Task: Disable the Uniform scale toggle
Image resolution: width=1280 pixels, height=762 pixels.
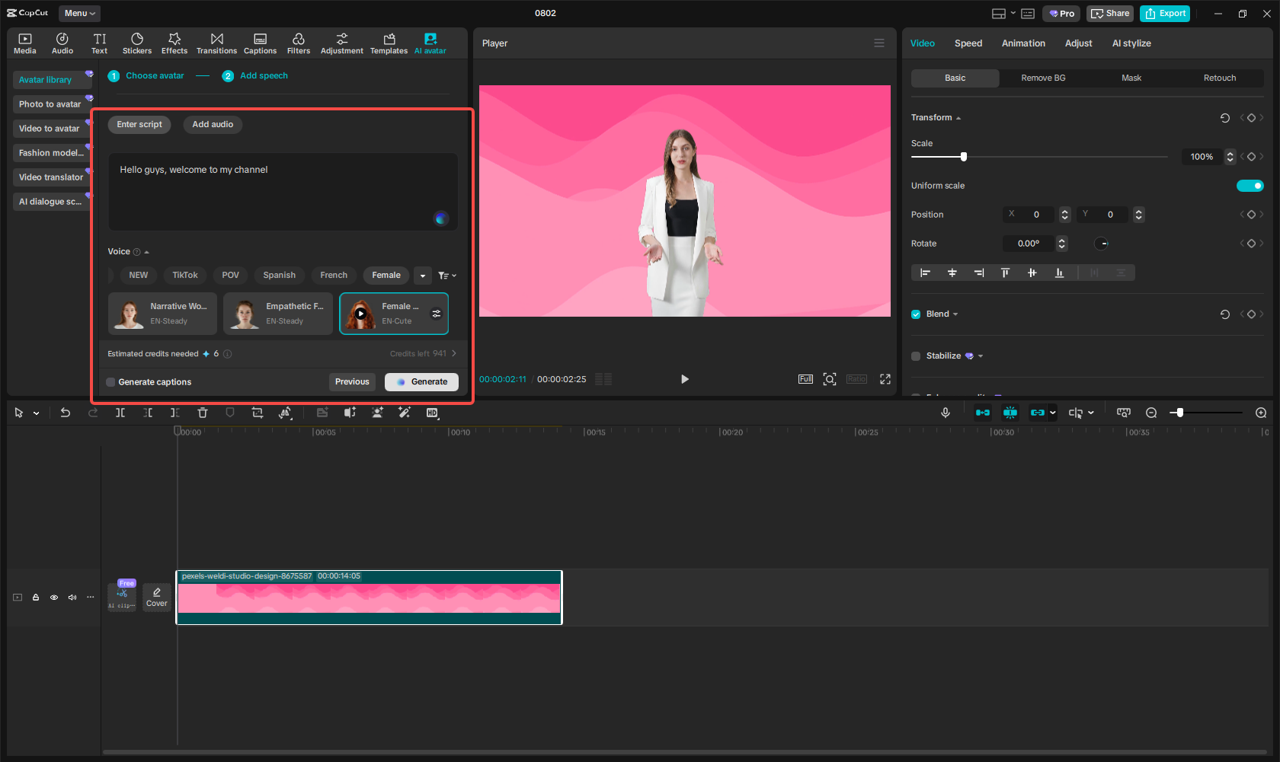Action: pyautogui.click(x=1250, y=185)
